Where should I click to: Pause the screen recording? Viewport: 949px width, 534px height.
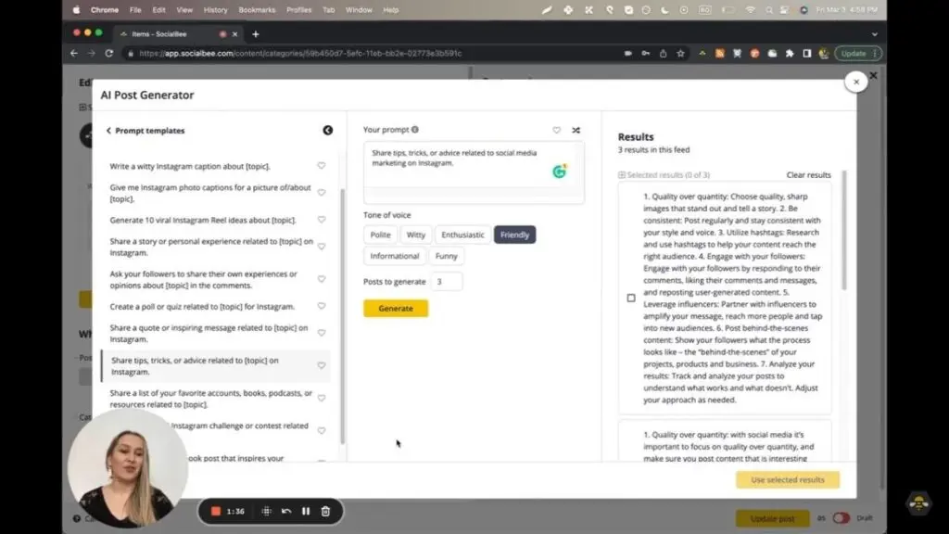tap(306, 511)
